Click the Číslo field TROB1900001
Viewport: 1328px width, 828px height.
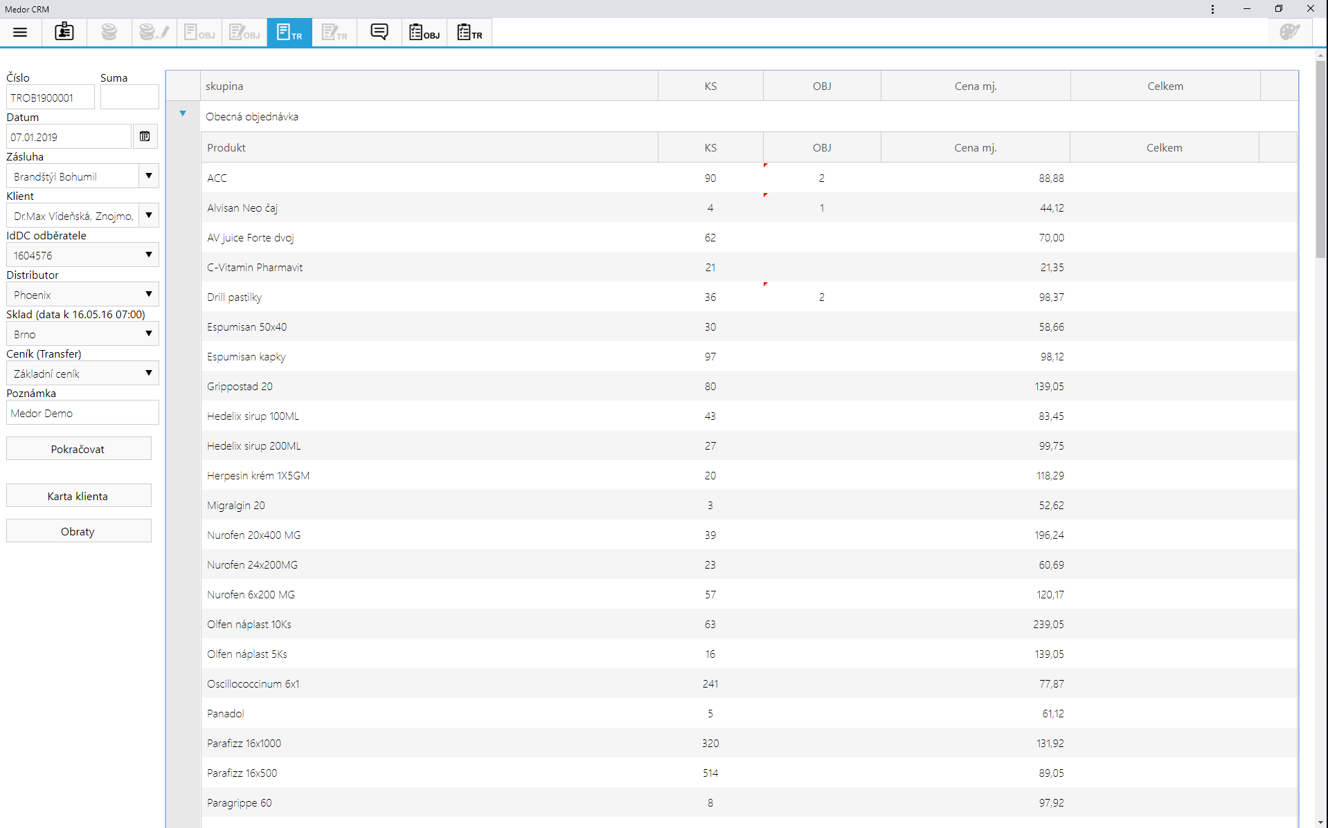51,97
